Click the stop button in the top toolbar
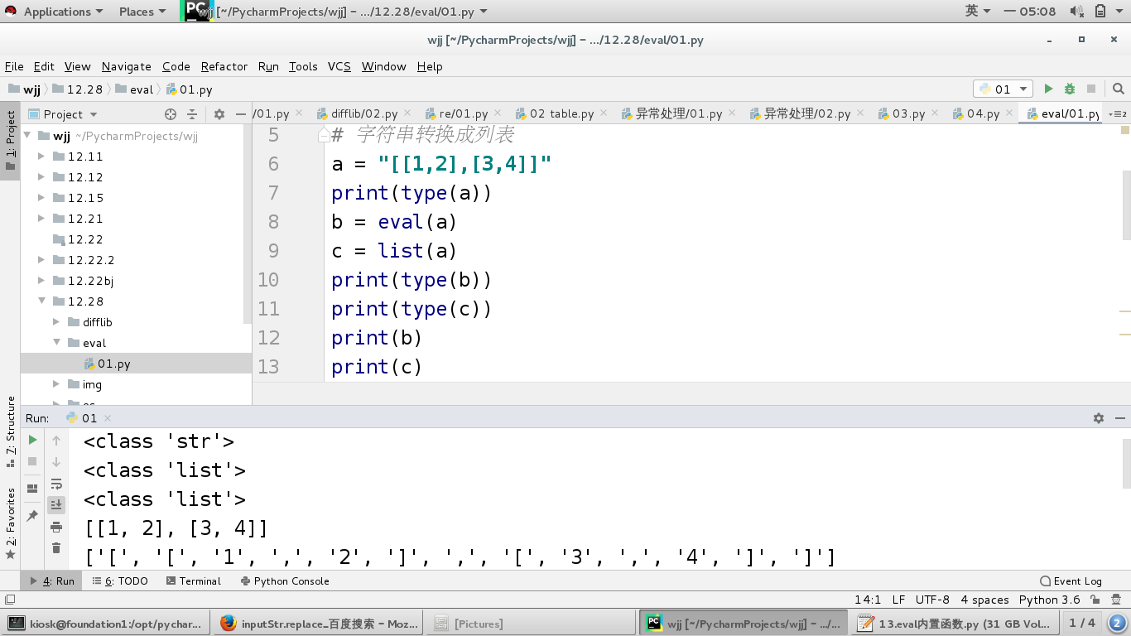The height and width of the screenshot is (636, 1131). (x=1091, y=89)
